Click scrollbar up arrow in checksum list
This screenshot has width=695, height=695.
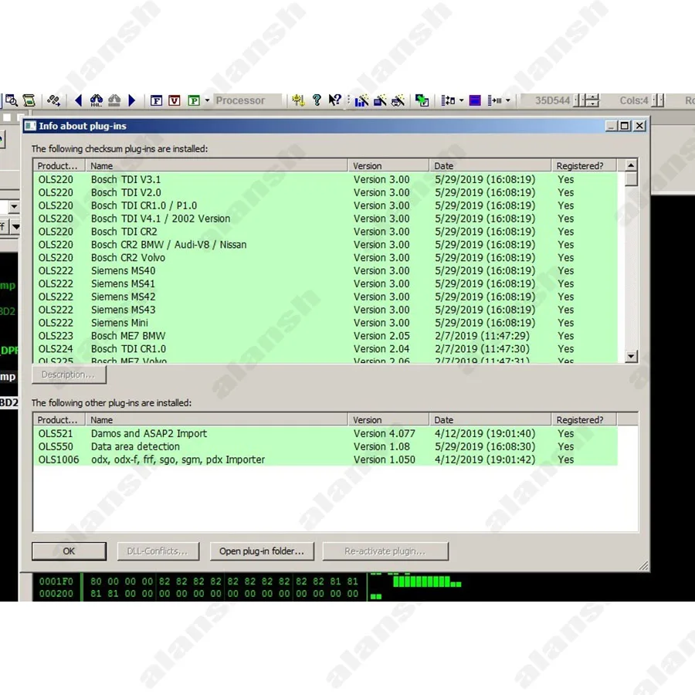coord(631,165)
